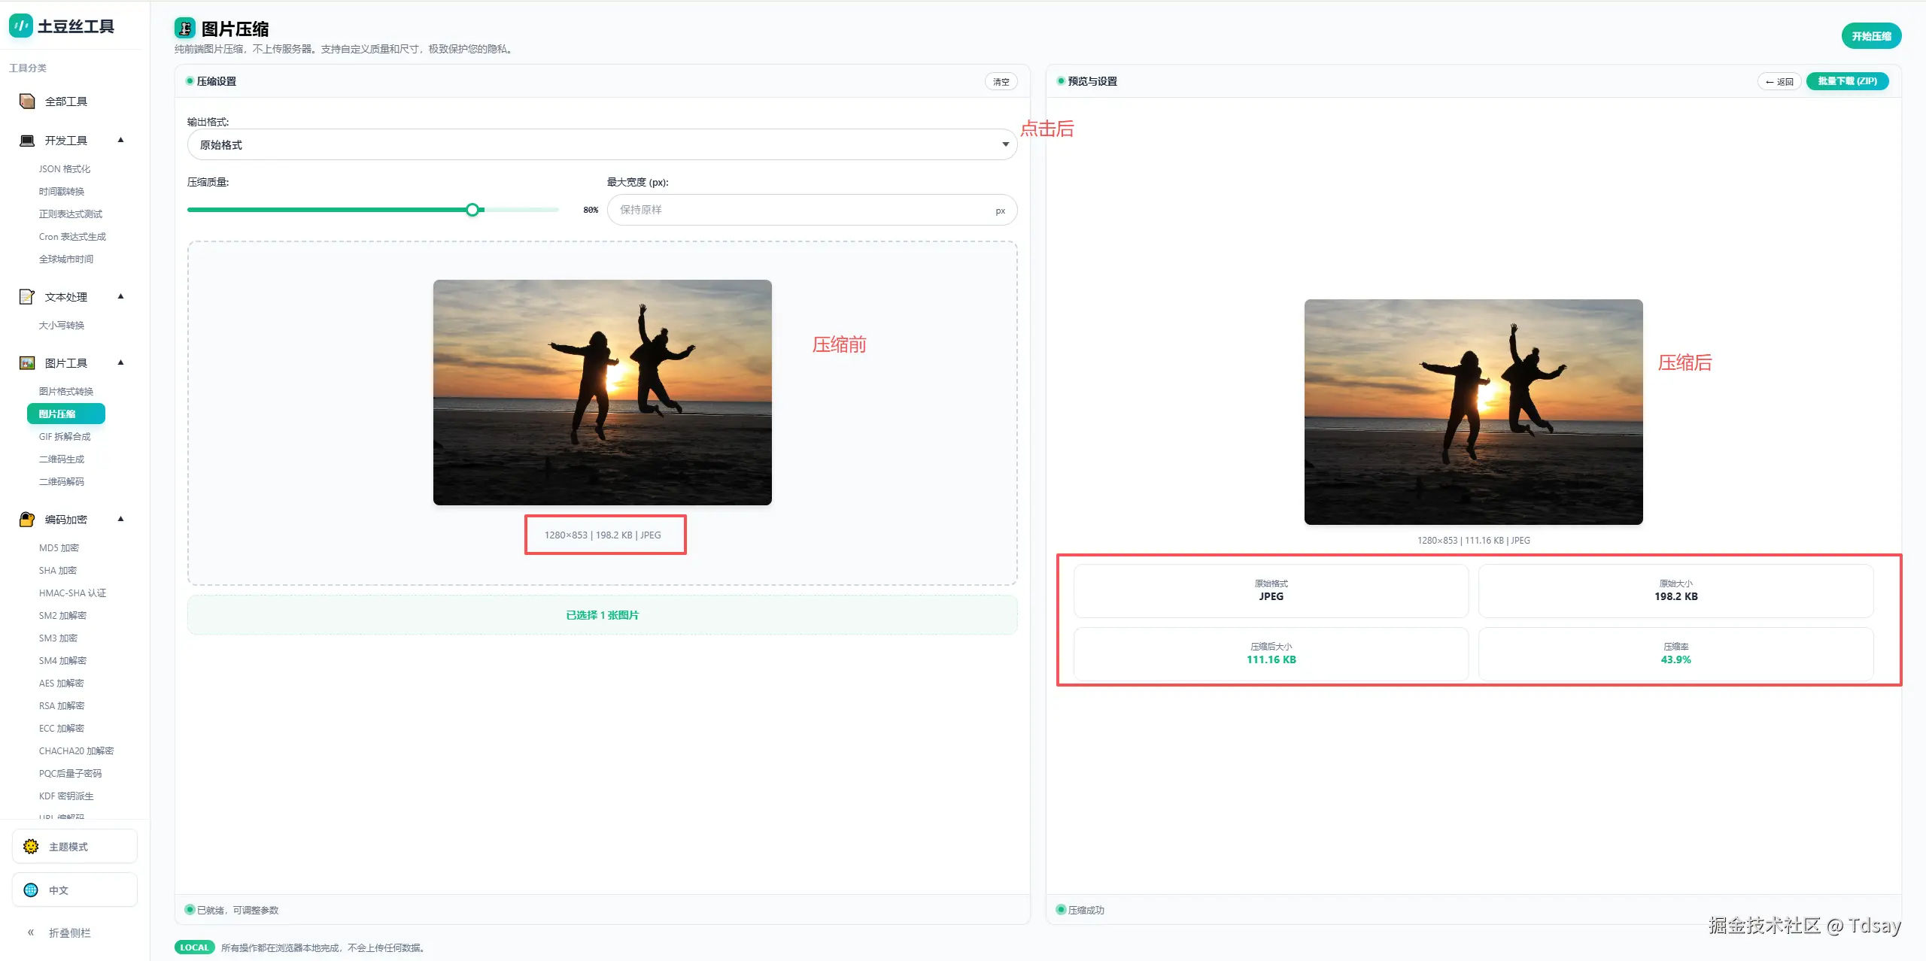1926x961 pixels.
Task: Collapse the 开发工具 category arrow
Action: [120, 141]
